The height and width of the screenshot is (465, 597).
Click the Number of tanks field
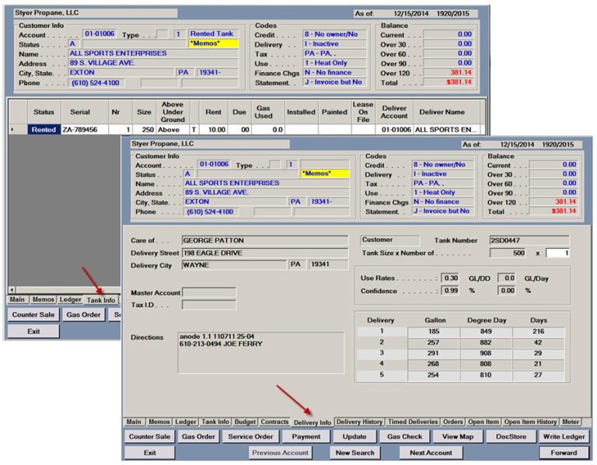coord(558,253)
